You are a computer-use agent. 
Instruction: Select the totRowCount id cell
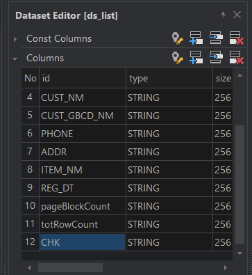[83, 224]
